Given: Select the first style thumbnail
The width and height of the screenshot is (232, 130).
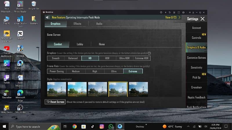Looking at the screenshot, I should [57, 89].
